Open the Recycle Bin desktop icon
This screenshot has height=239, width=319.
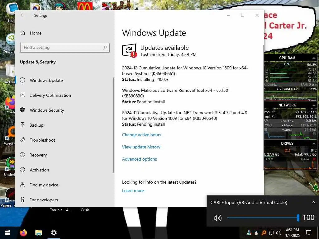9,43
